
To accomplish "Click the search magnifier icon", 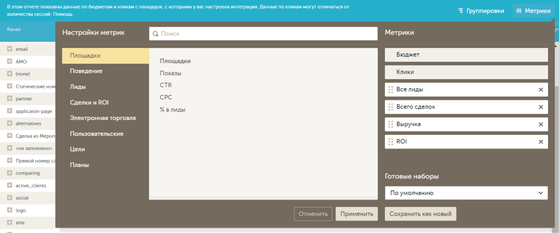I will point(155,34).
